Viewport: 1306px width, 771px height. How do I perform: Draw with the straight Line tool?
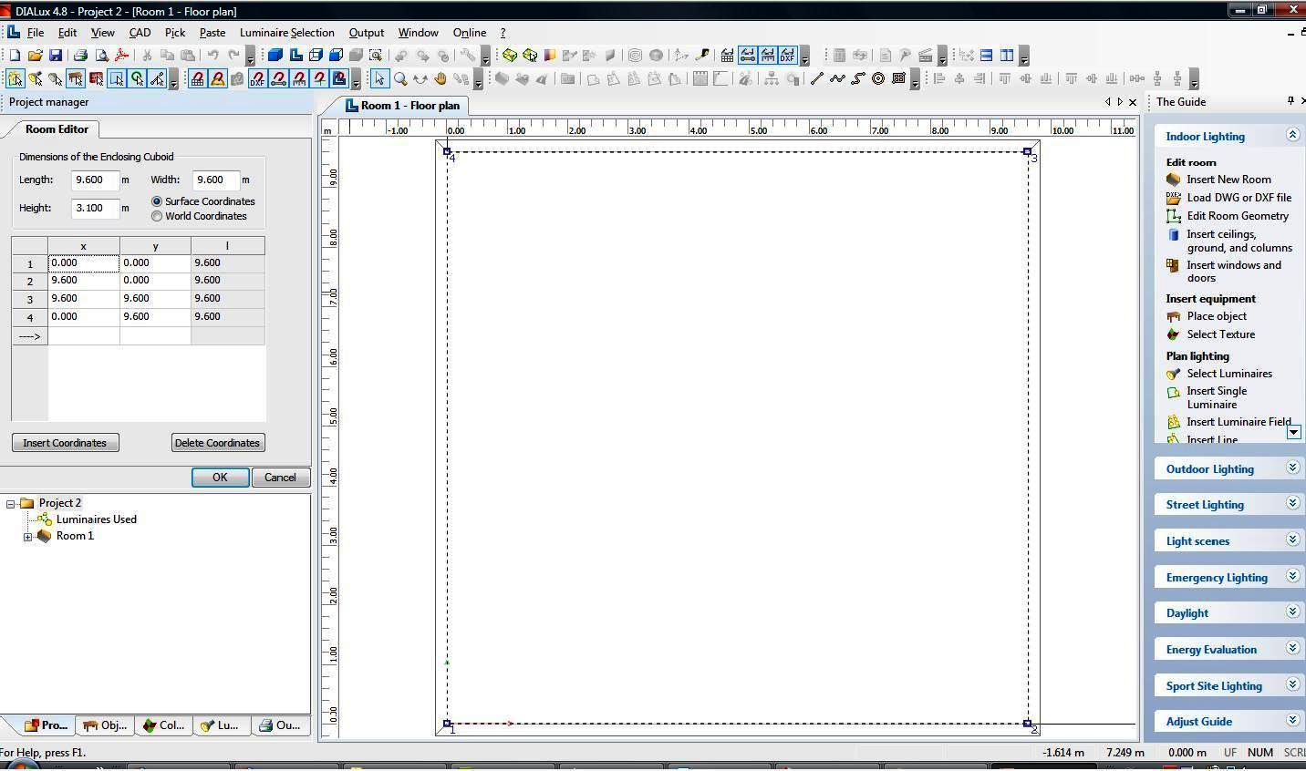pos(816,78)
